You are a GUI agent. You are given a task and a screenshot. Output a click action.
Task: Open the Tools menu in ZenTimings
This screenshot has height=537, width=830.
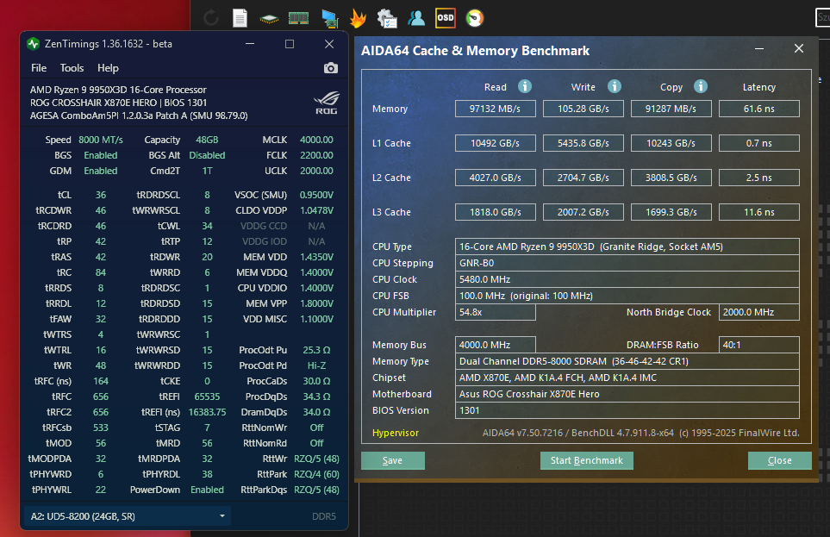pos(72,68)
